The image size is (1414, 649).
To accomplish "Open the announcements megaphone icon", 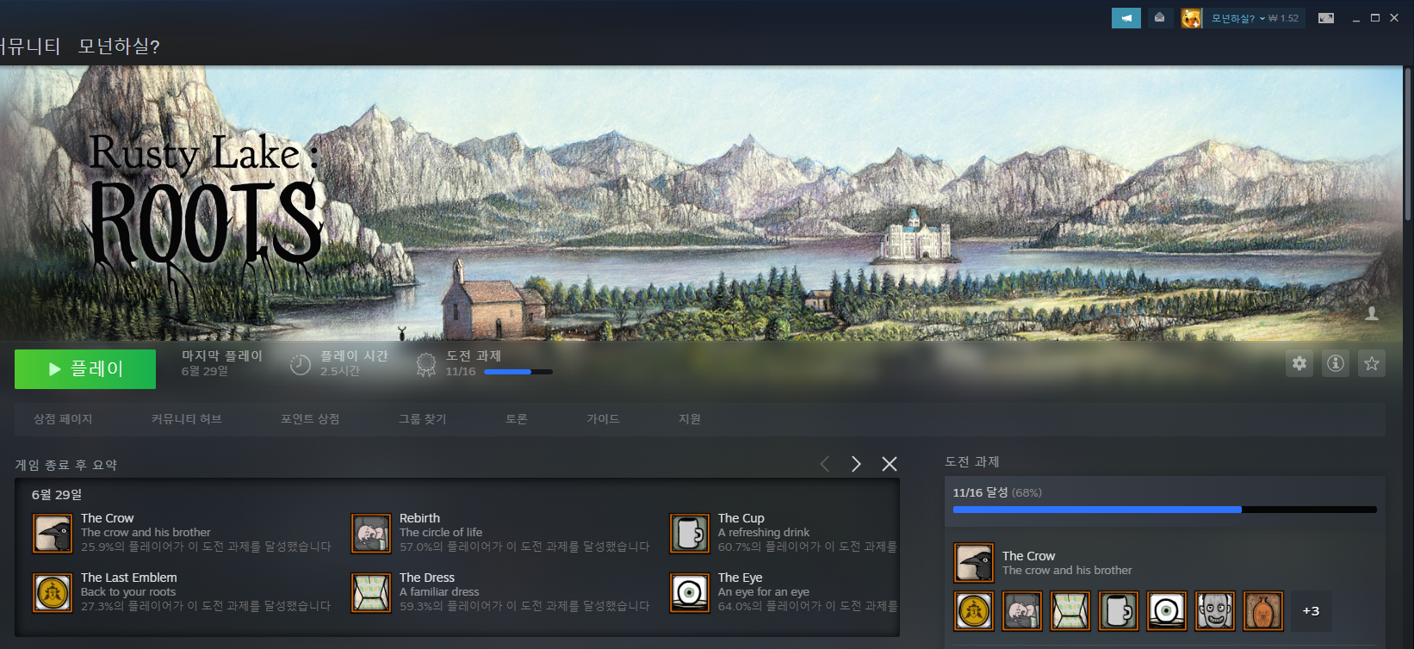I will click(x=1126, y=18).
